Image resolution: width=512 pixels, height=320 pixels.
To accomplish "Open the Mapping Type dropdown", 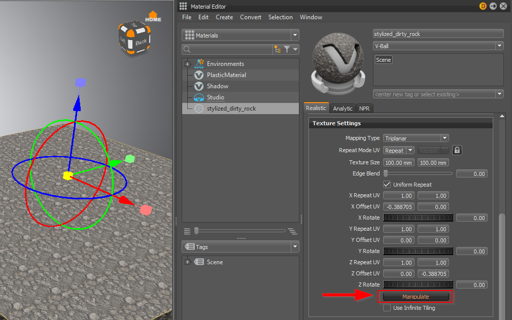I will coord(416,137).
